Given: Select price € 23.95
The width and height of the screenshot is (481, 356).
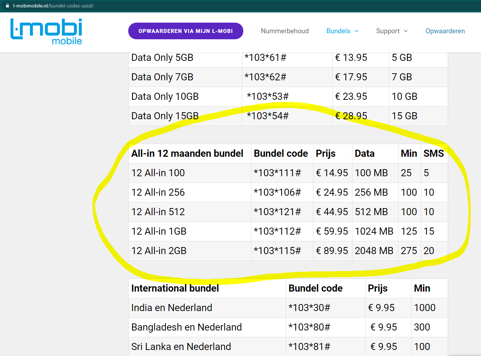Looking at the screenshot, I should click(x=351, y=97).
